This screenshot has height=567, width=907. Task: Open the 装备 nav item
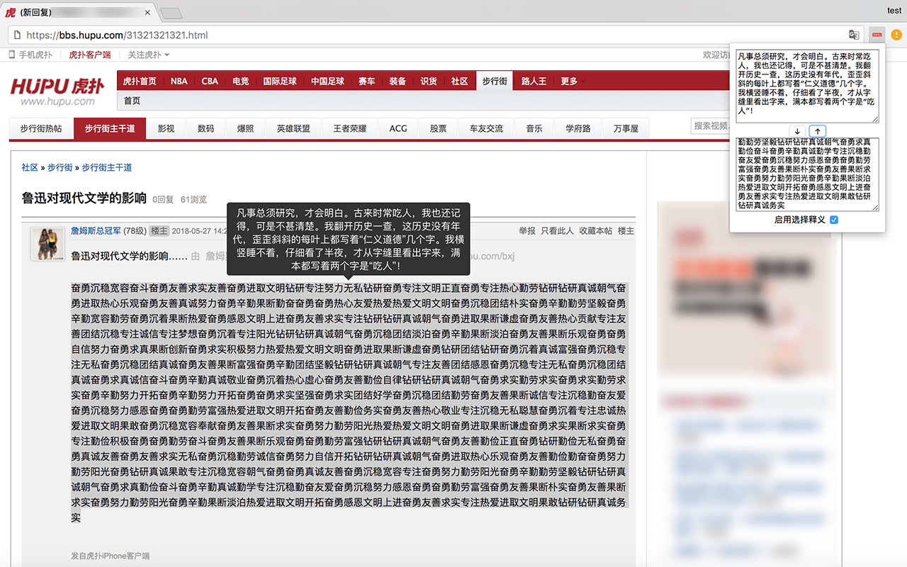point(398,81)
